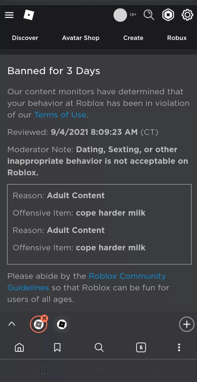Select the Create tab
Screen dimensions: 197x382
pos(133,38)
